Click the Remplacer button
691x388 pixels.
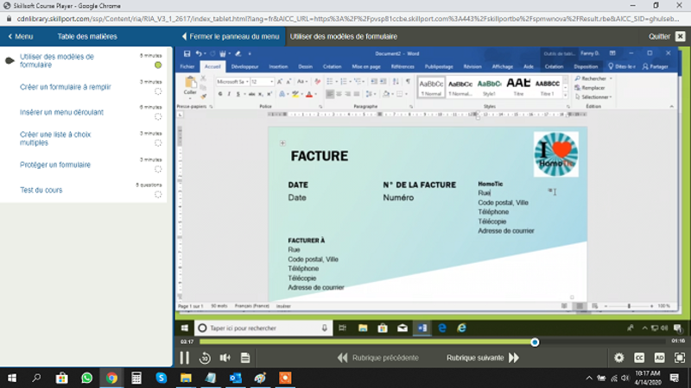pos(590,88)
